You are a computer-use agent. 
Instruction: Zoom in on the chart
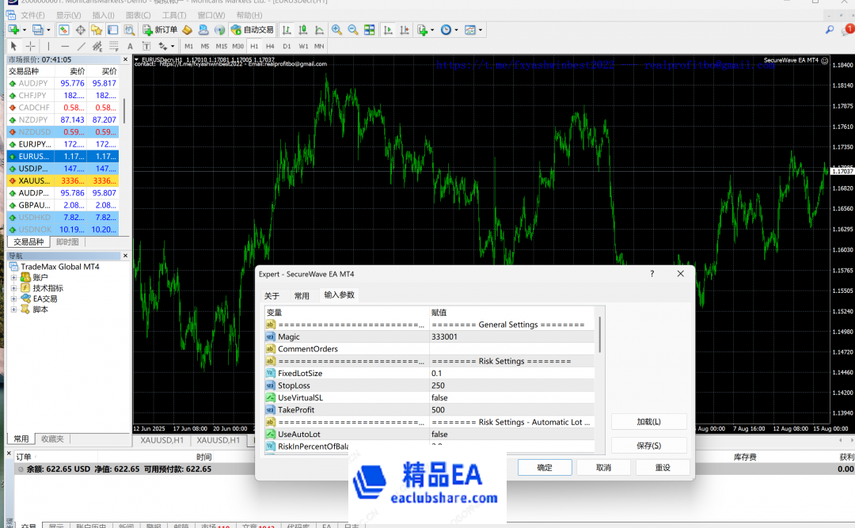336,30
